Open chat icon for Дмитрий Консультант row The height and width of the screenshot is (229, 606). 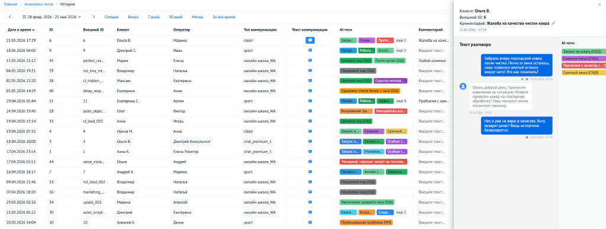click(310, 142)
